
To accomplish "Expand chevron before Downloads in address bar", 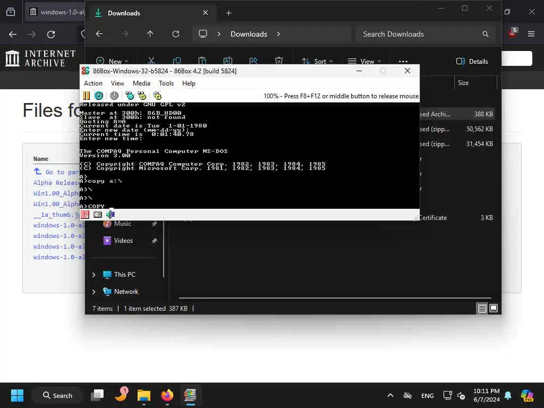I will 218,34.
